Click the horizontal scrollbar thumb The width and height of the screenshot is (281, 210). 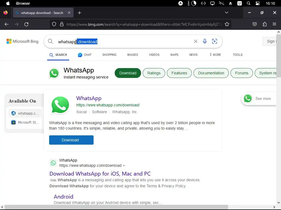[116, 207]
